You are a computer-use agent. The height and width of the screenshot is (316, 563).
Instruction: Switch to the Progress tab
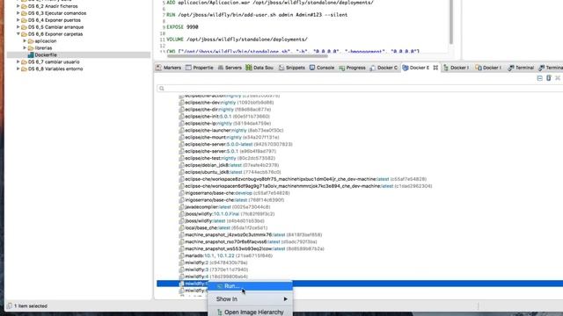click(352, 68)
